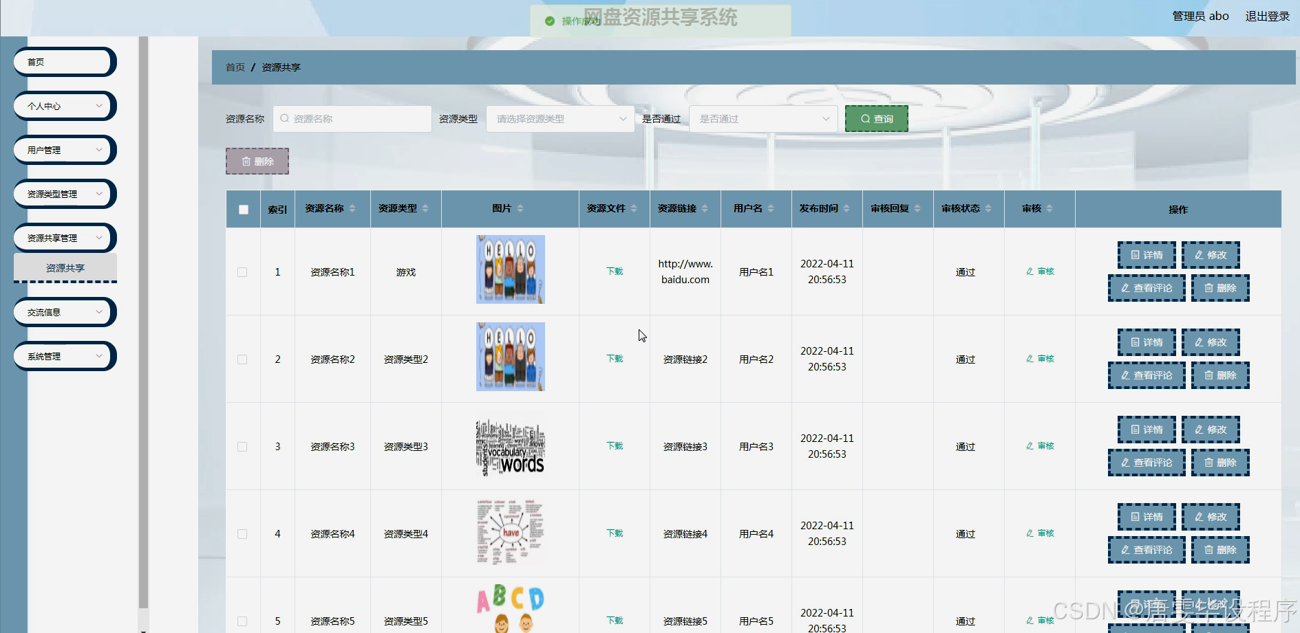Sort by 资源文件 column arrows
Image resolution: width=1300 pixels, height=633 pixels.
pos(634,209)
